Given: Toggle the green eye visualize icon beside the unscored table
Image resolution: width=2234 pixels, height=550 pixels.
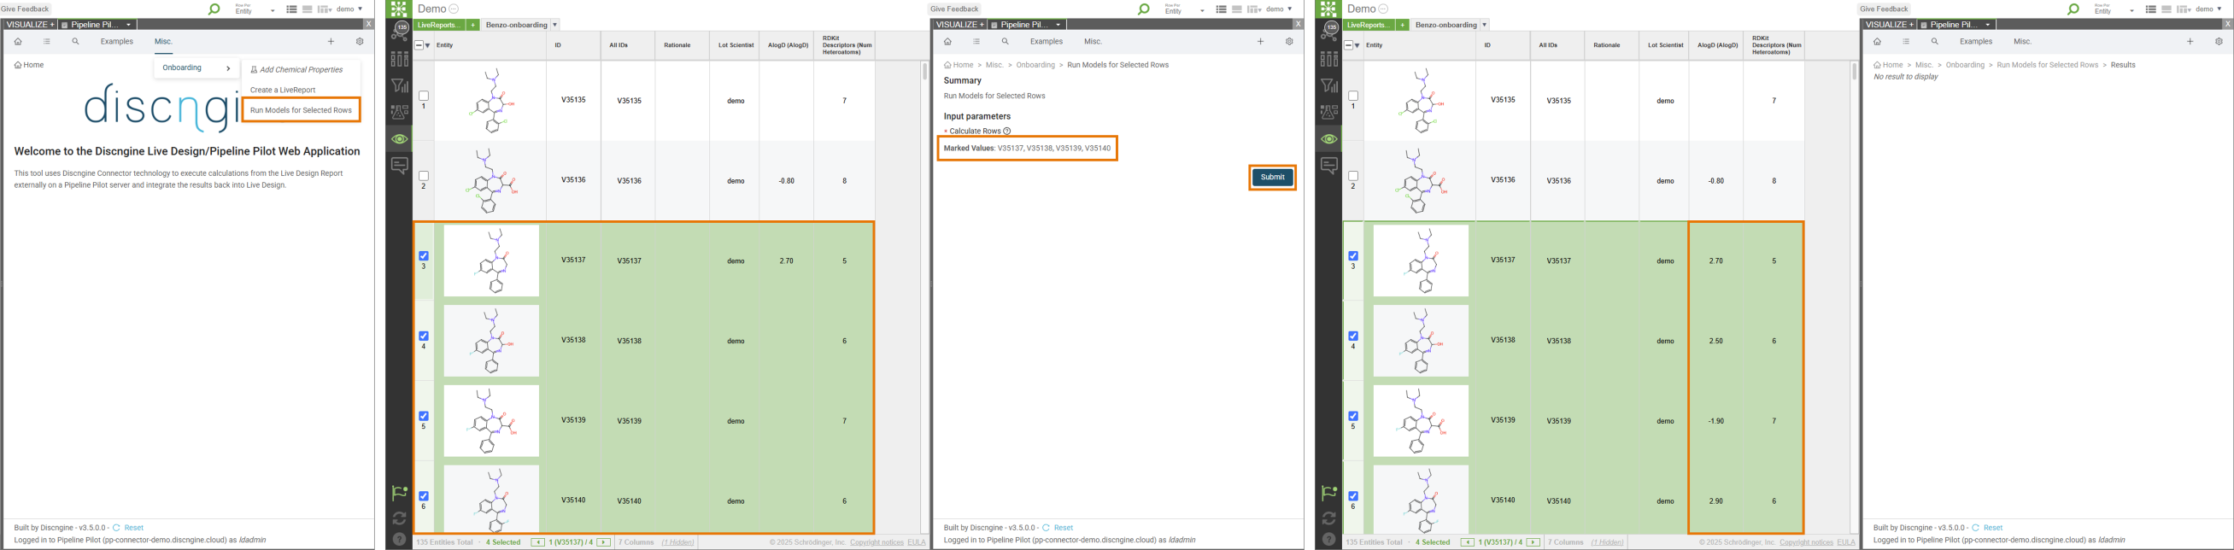Looking at the screenshot, I should tap(400, 139).
